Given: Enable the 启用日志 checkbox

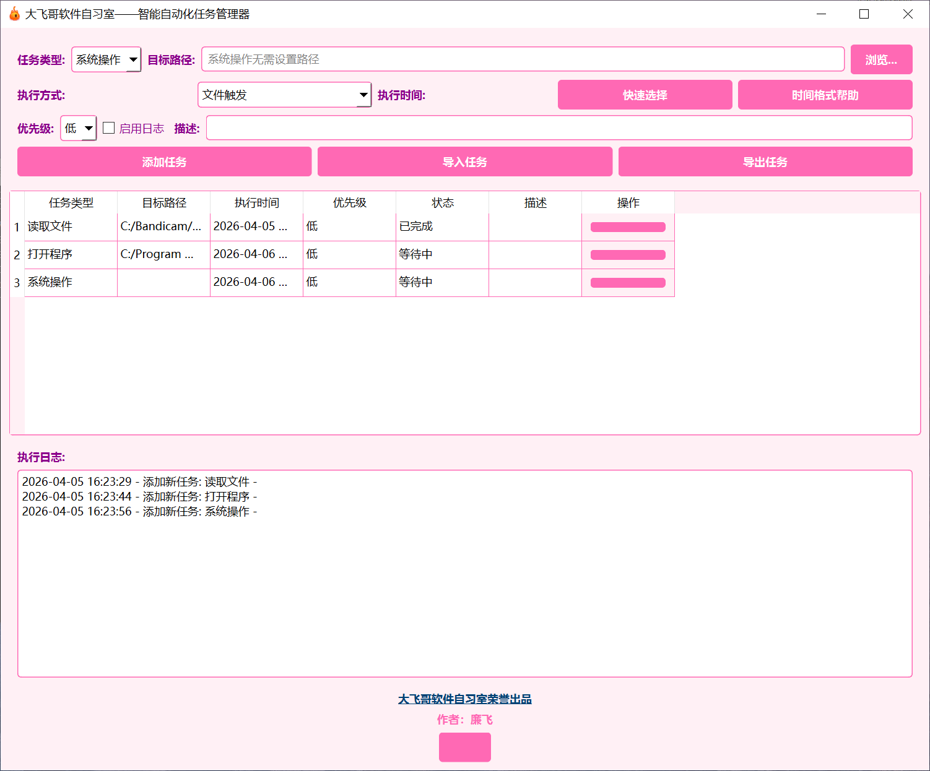Looking at the screenshot, I should click(x=109, y=128).
